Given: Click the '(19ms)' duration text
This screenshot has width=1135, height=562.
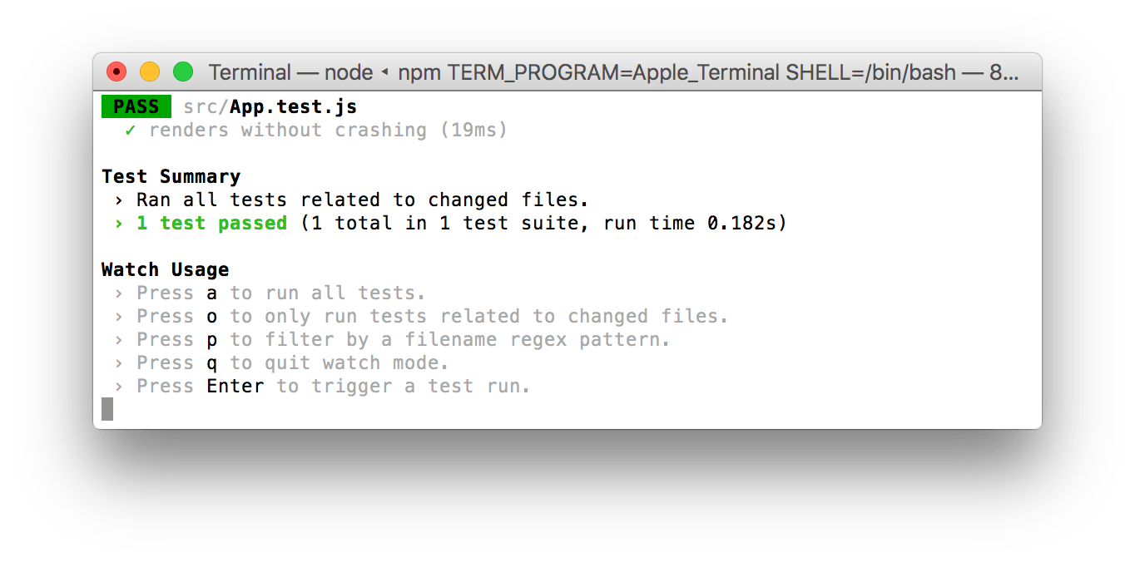Looking at the screenshot, I should (x=474, y=131).
